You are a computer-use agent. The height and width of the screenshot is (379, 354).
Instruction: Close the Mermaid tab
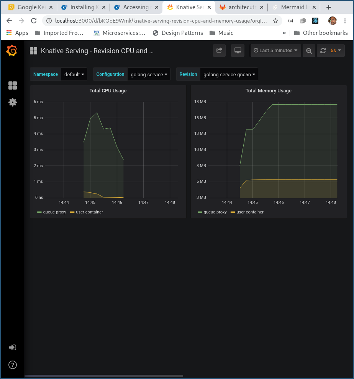click(314, 8)
